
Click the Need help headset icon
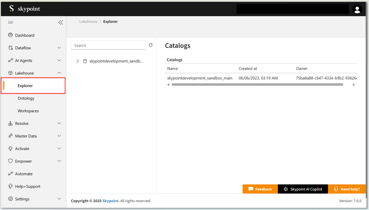pyautogui.click(x=336, y=189)
